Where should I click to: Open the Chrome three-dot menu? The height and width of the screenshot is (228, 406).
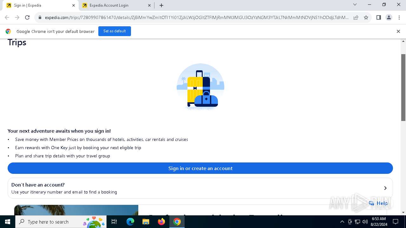pyautogui.click(x=399, y=17)
